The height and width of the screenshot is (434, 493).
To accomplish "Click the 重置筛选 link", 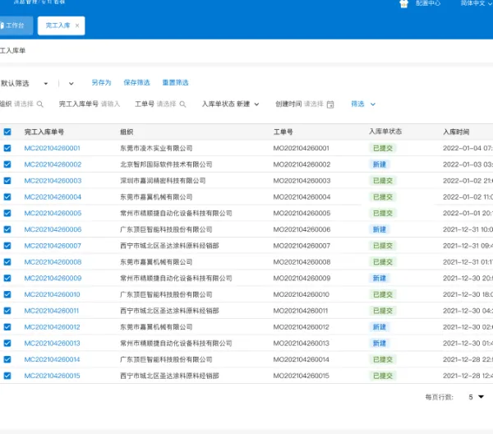I will (x=176, y=83).
